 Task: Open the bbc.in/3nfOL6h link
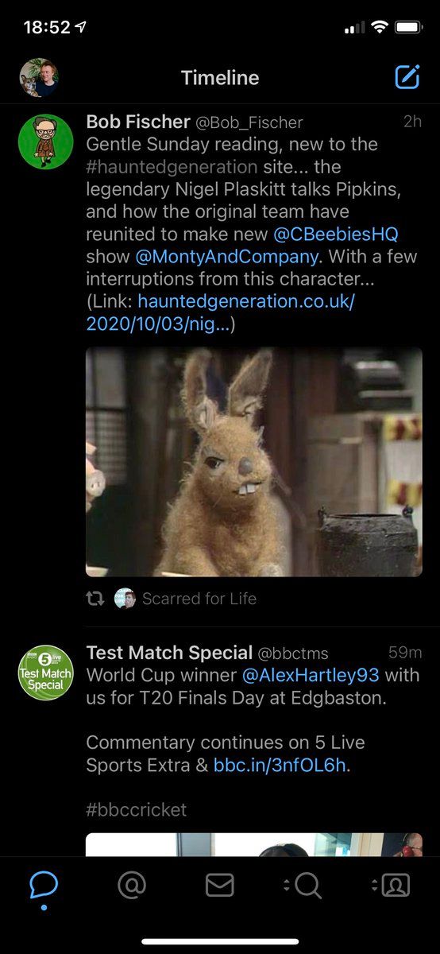point(280,766)
